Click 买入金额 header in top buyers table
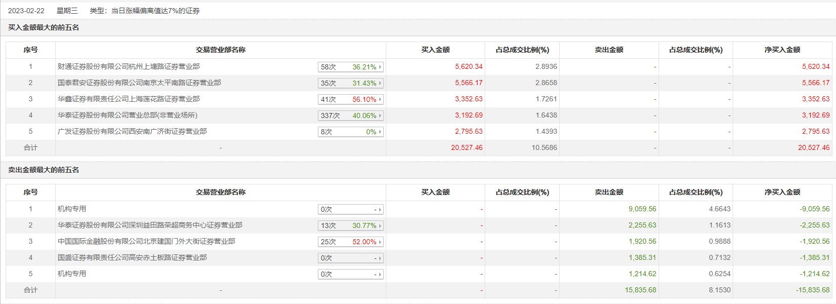The width and height of the screenshot is (836, 304). (x=435, y=50)
